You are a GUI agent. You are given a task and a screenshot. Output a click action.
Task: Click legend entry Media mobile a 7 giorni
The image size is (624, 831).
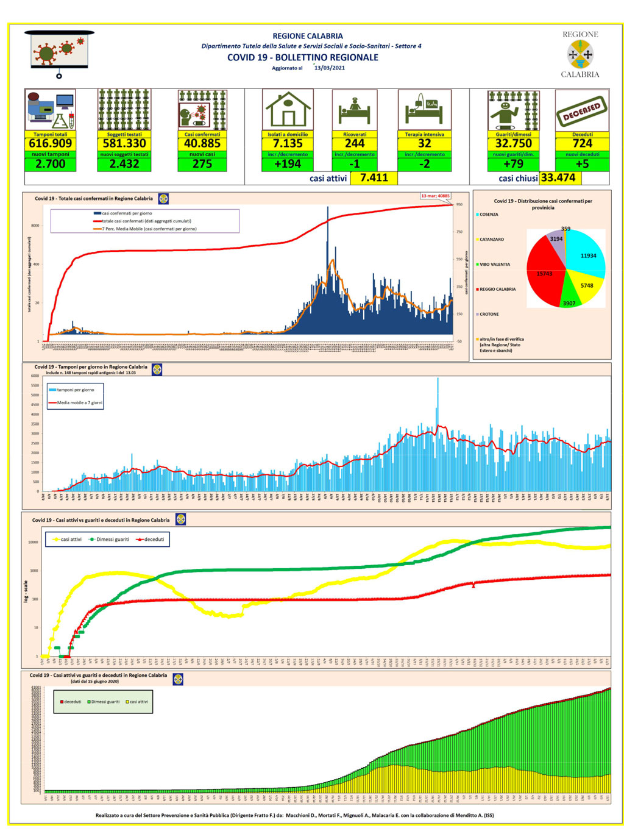click(76, 403)
